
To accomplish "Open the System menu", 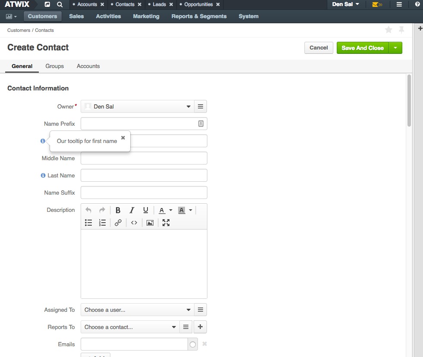I will point(248,16).
